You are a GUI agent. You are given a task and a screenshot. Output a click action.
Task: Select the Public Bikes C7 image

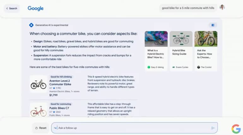39,110
